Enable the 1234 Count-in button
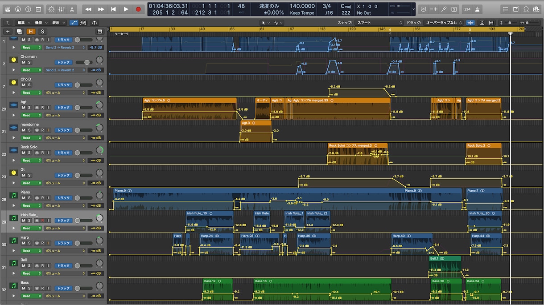544x305 pixels. pos(466,9)
